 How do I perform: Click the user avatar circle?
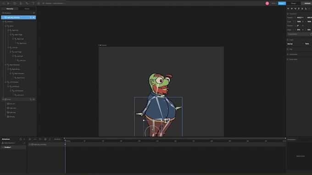[267, 3]
